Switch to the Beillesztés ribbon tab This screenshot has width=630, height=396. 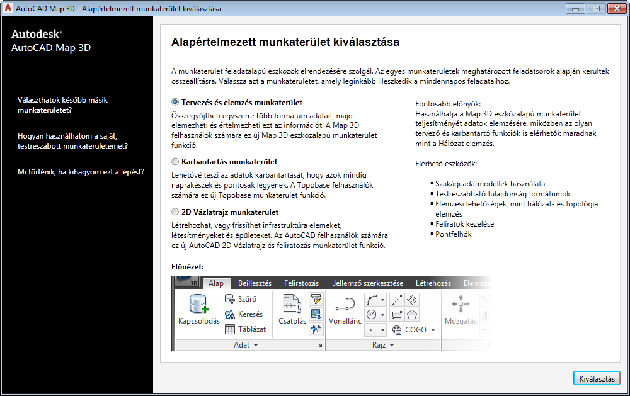tap(255, 283)
